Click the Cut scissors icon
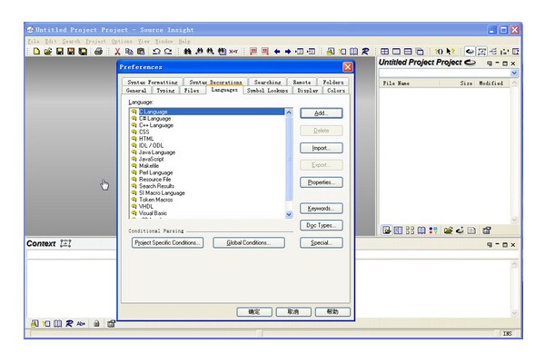 (x=117, y=52)
